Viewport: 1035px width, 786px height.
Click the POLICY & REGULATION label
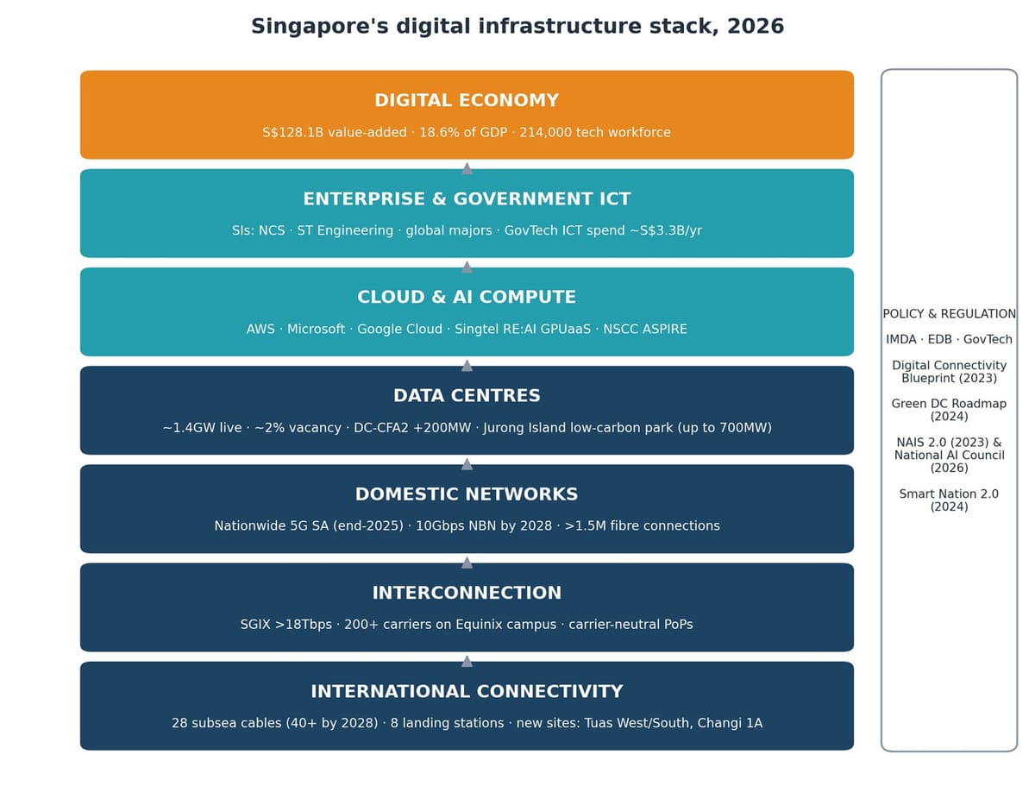coord(950,314)
